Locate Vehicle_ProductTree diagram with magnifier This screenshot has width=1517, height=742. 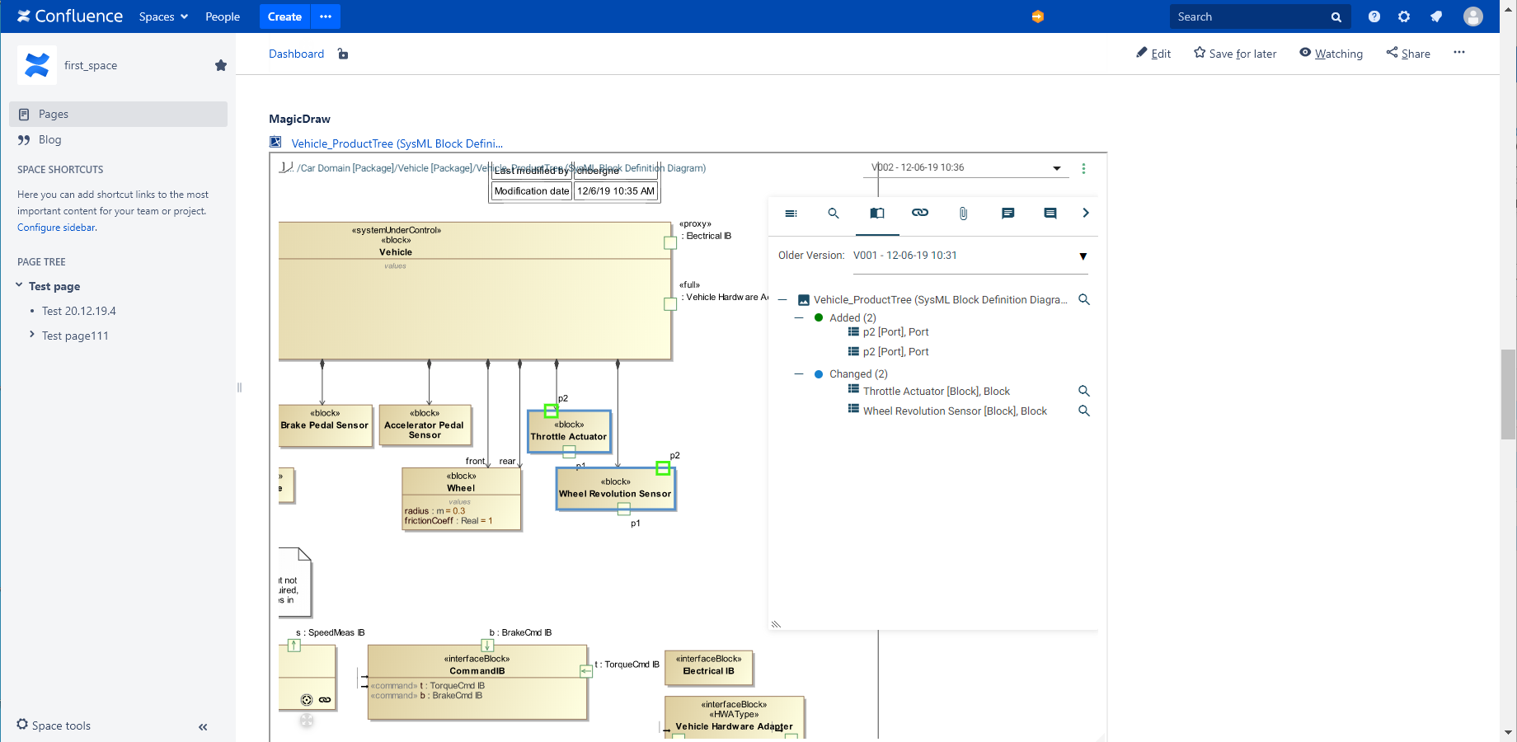1084,299
